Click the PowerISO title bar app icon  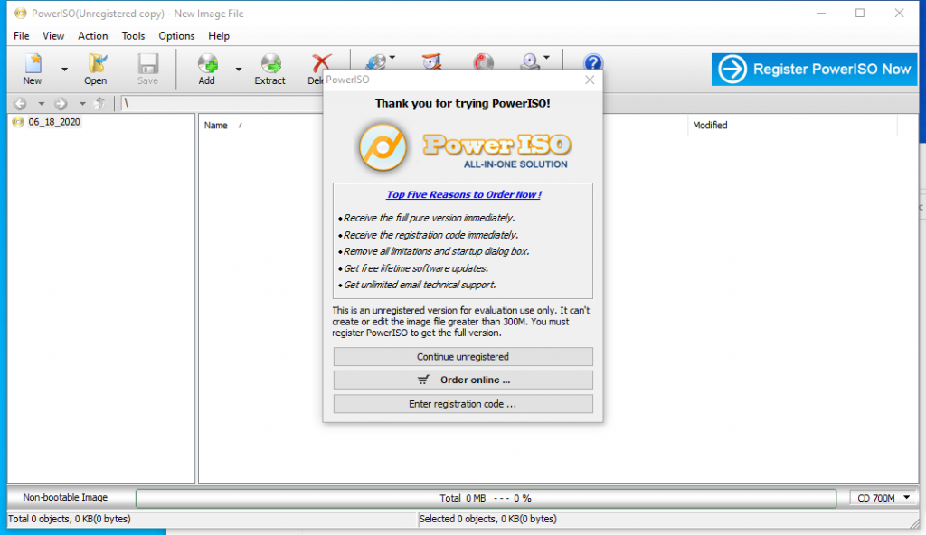coord(21,13)
